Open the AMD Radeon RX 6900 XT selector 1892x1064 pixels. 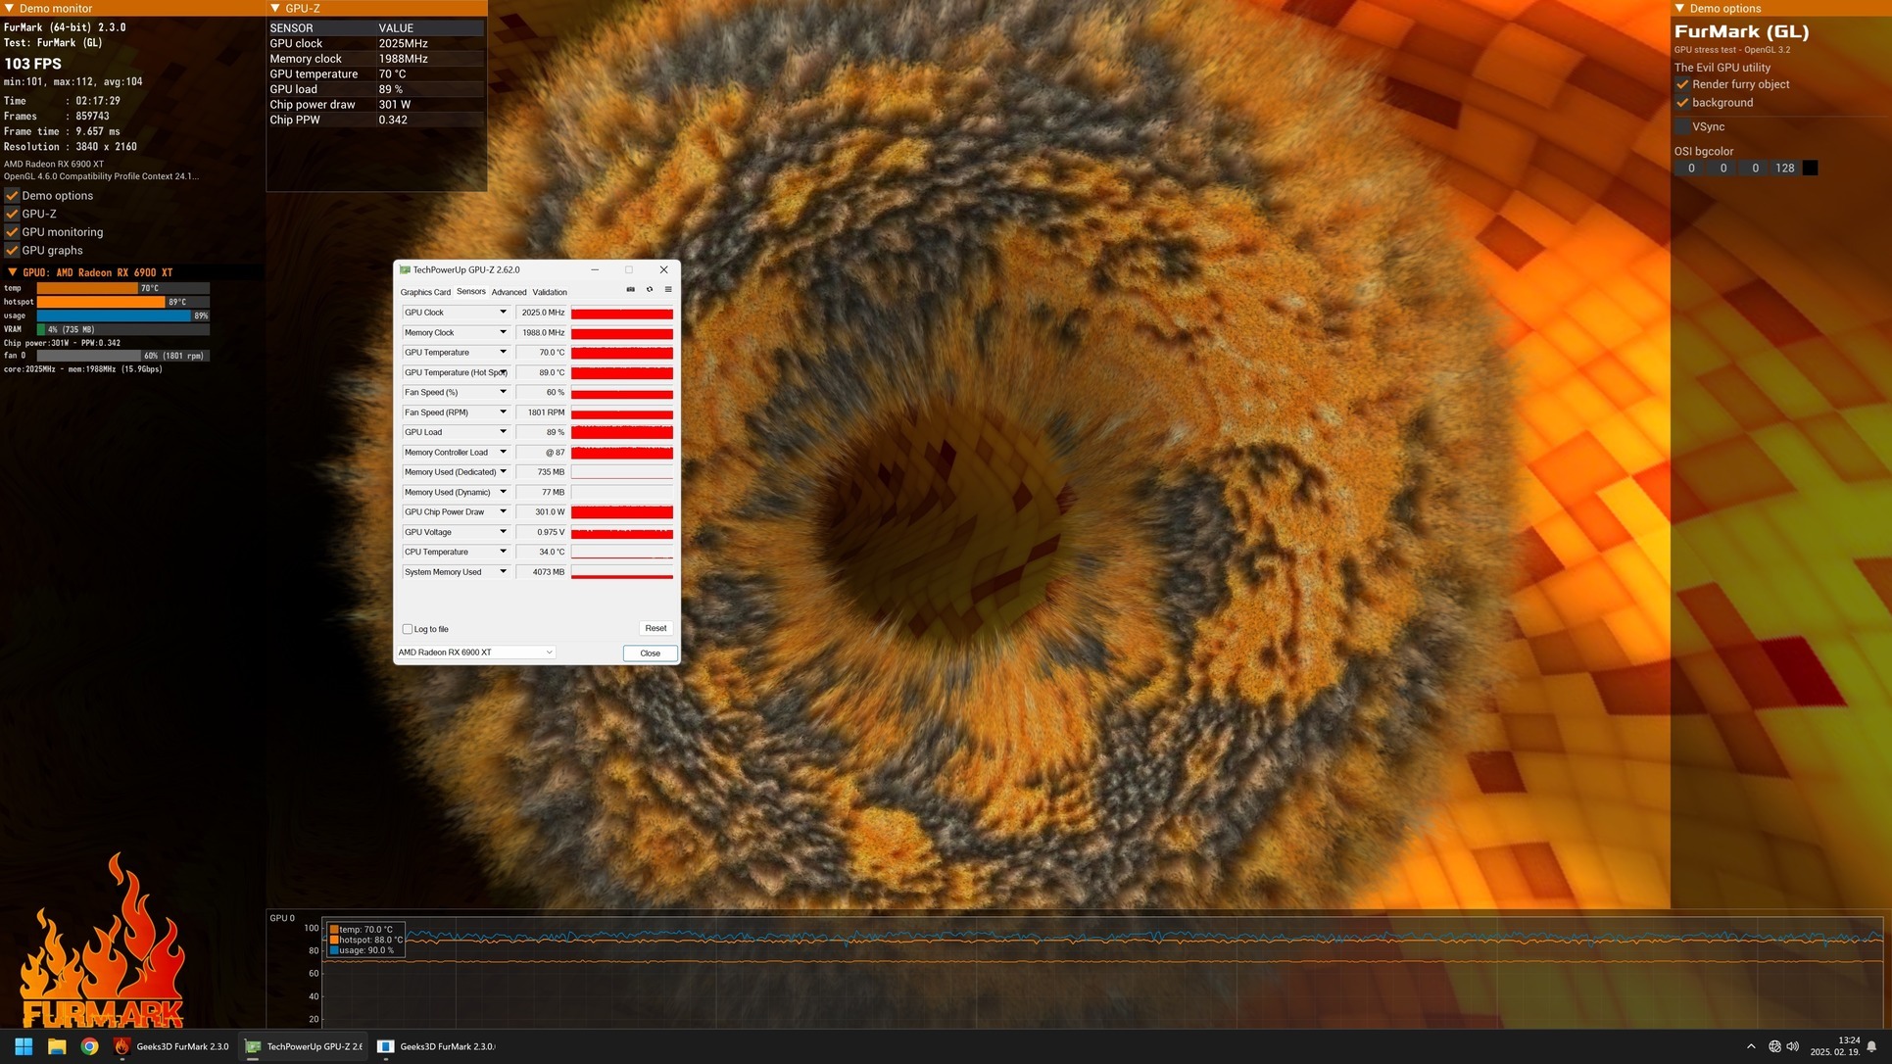pyautogui.click(x=475, y=653)
